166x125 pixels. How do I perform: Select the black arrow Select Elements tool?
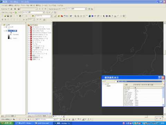104,16
